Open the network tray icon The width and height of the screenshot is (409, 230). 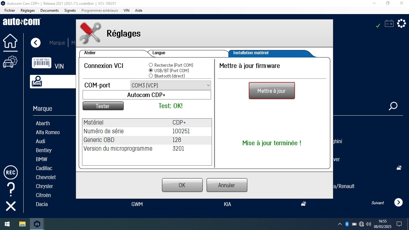click(361, 224)
